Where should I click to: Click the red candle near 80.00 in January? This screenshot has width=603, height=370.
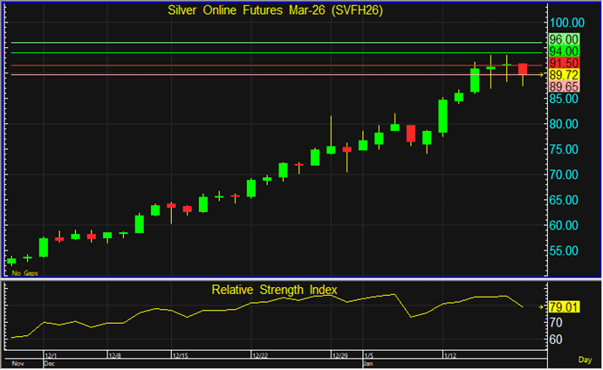[411, 134]
